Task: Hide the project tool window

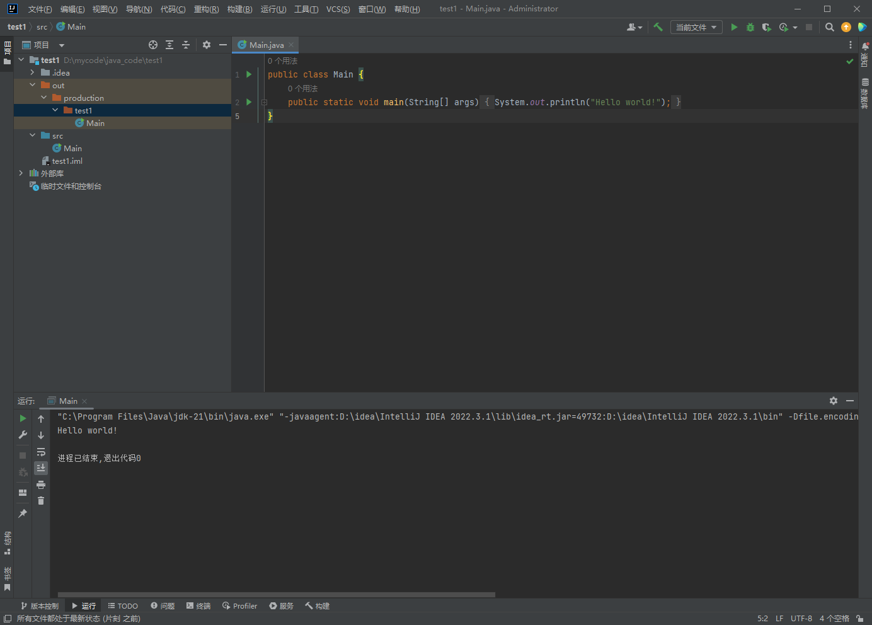Action: click(x=223, y=45)
